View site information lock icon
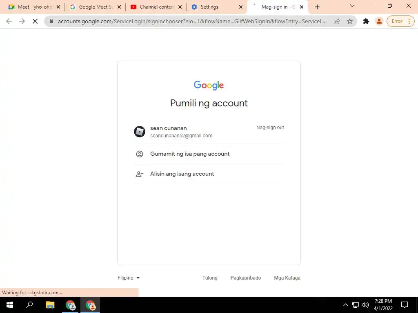This screenshot has height=313, width=418. point(51,21)
